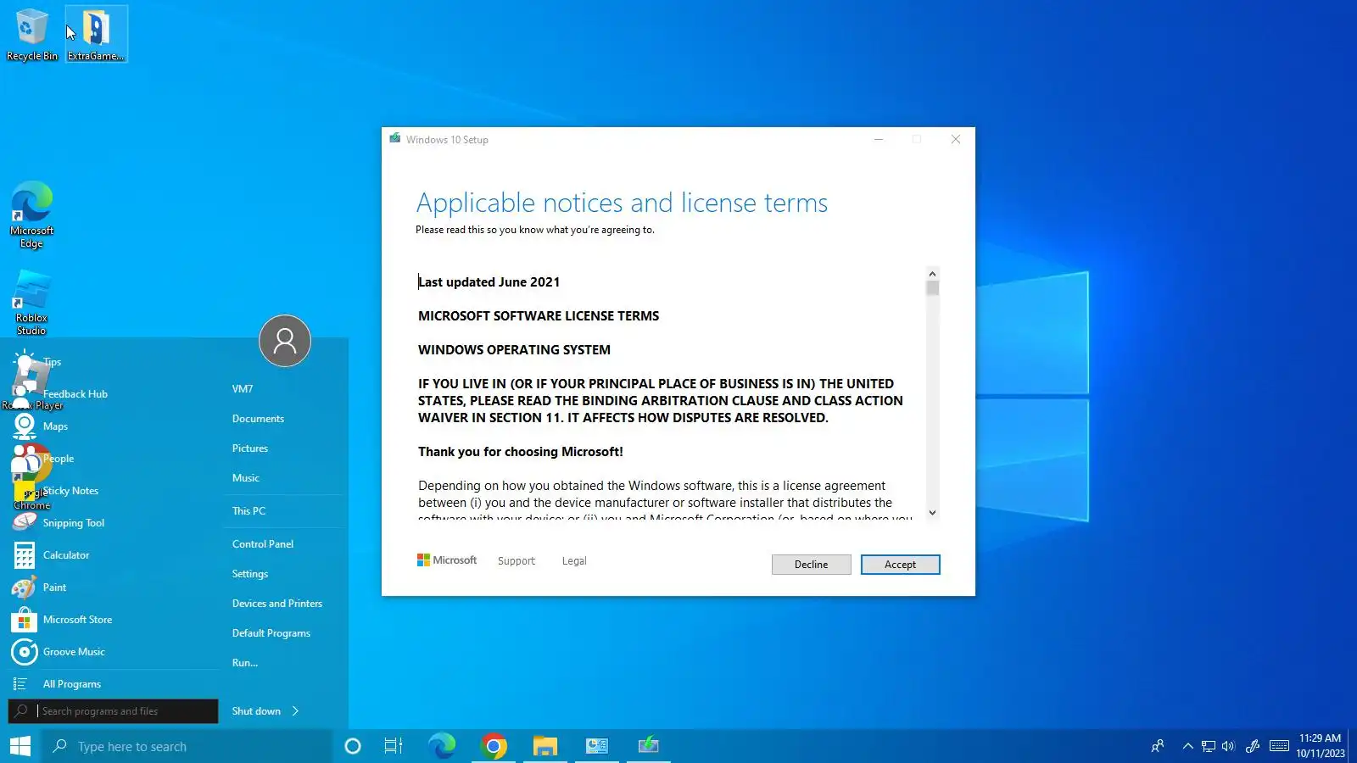Click the "Last updated June 2021" line
Screen dimensions: 1357x763
tap(489, 282)
